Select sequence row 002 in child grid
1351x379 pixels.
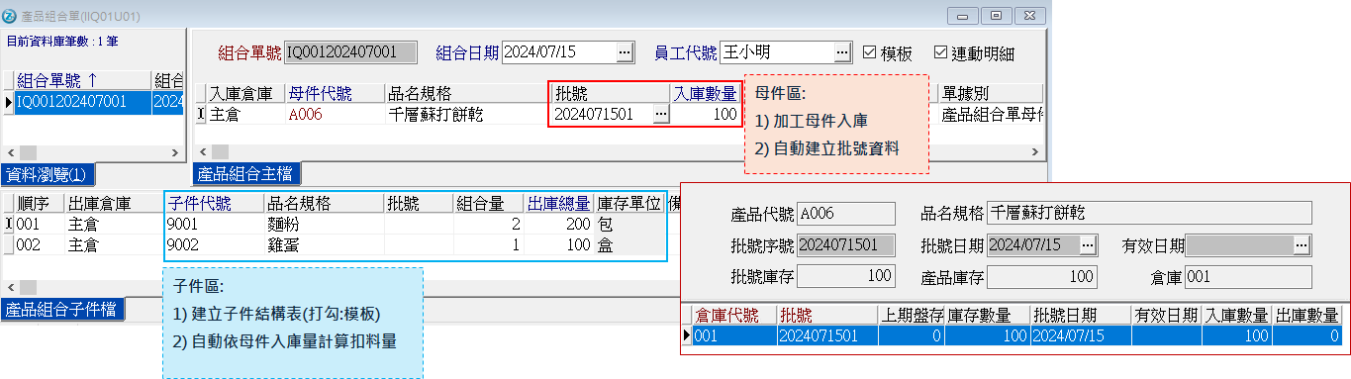(39, 244)
